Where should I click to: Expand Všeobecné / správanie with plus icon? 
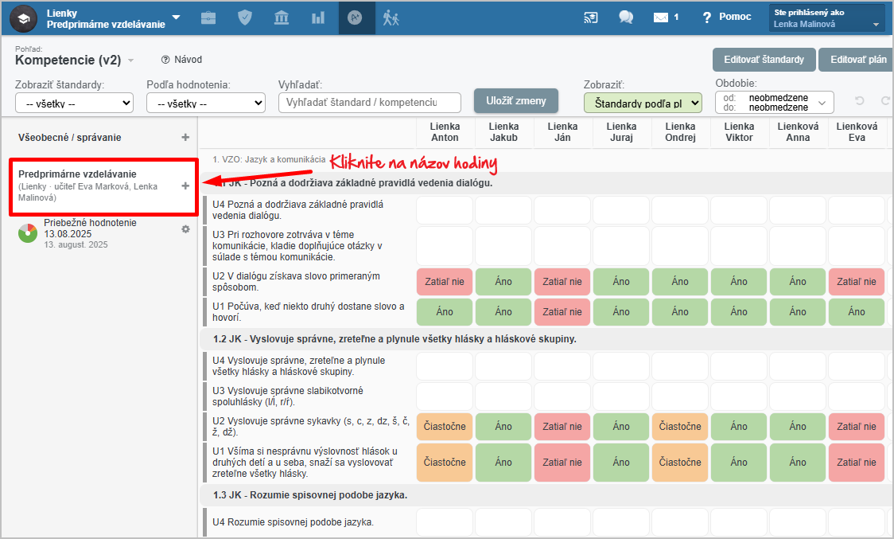(185, 138)
